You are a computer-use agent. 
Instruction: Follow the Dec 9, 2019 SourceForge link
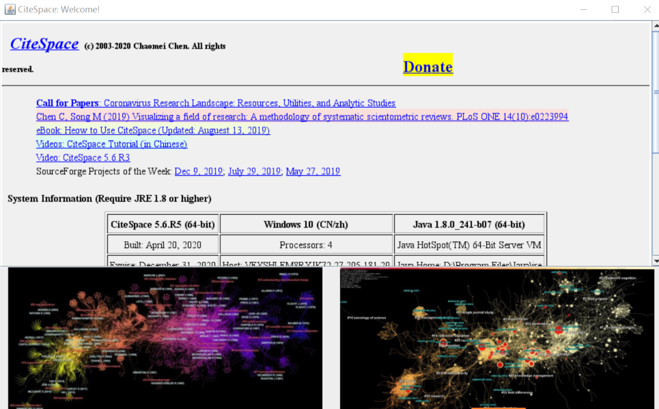click(x=198, y=171)
